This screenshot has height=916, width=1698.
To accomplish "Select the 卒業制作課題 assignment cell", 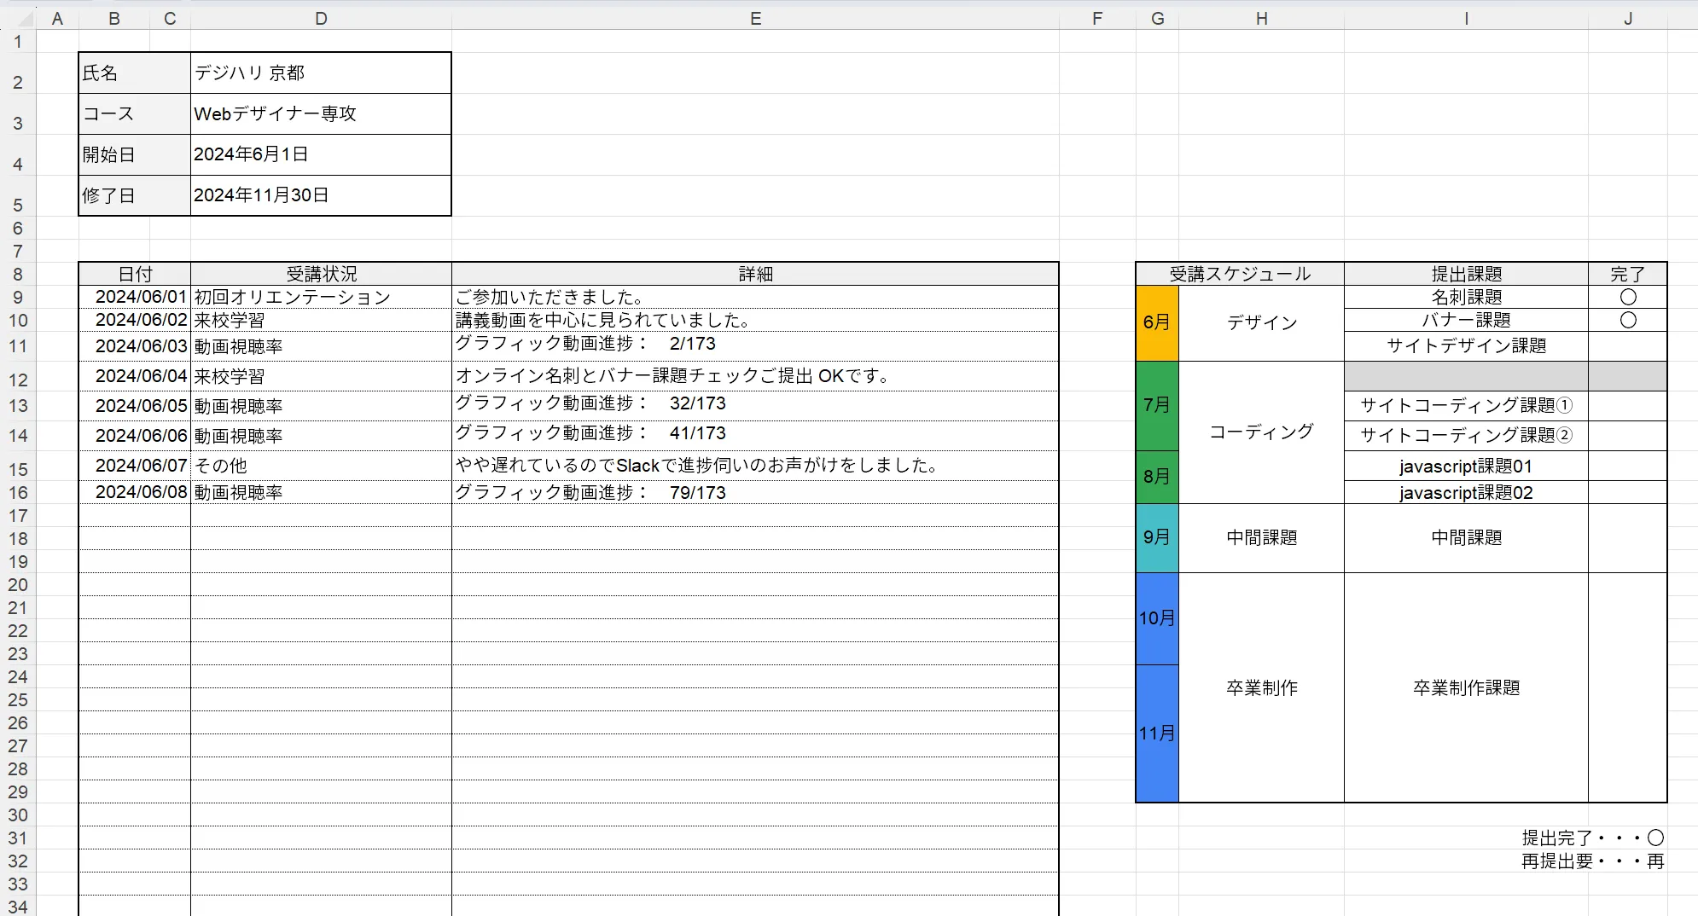I will [x=1466, y=687].
